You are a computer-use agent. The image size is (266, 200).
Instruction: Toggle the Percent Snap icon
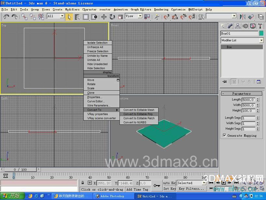click(x=183, y=17)
